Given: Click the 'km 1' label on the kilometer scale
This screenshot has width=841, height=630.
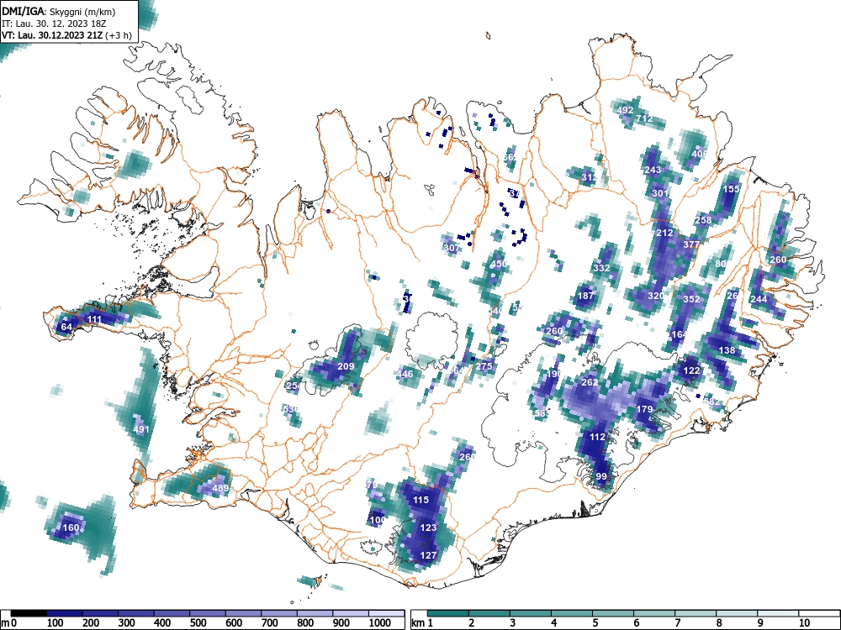Looking at the screenshot, I should point(422,623).
